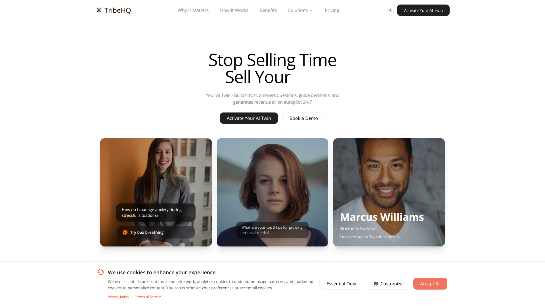
Task: Click the red-haired woman's photo card
Action: coord(272,192)
